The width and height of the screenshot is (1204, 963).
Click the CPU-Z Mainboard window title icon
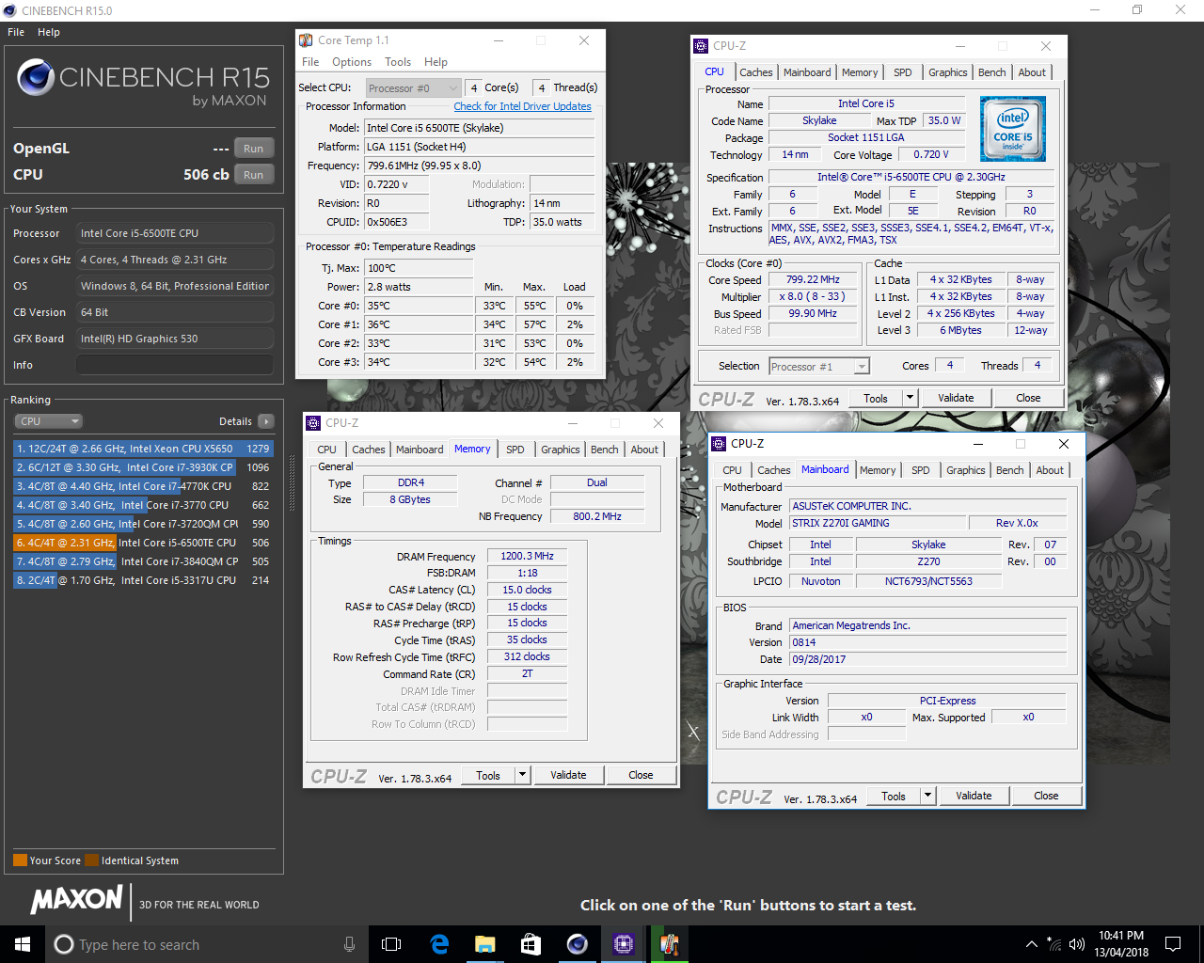[x=720, y=444]
